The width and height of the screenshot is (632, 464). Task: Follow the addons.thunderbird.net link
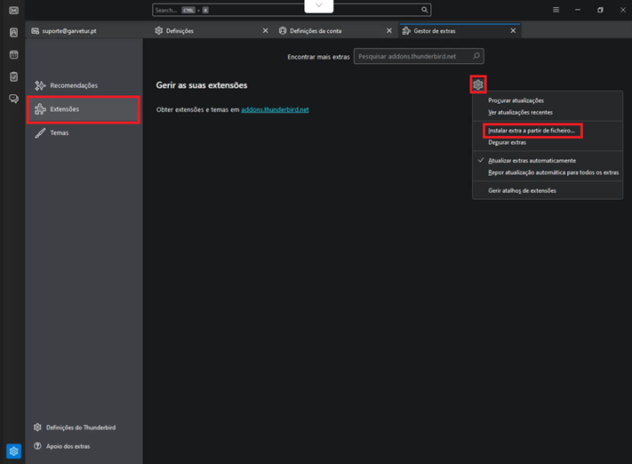(x=275, y=109)
